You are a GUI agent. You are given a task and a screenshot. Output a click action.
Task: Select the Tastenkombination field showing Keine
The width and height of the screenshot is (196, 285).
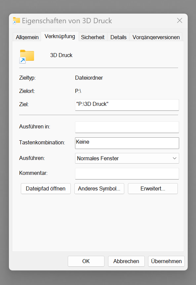coord(127,143)
